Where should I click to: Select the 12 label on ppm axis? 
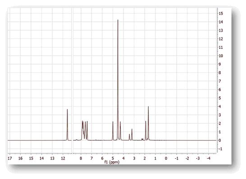(63, 158)
